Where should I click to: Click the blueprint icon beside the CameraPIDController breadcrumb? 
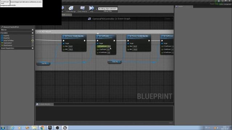(90, 19)
